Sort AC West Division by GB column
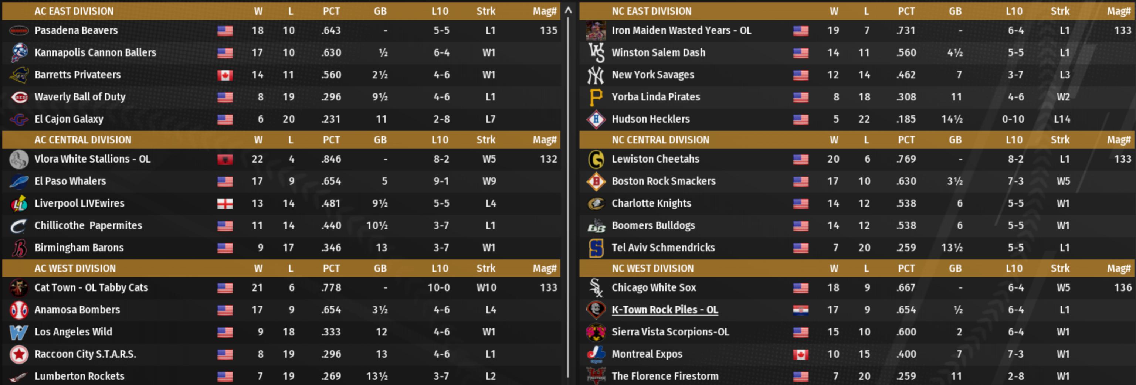The height and width of the screenshot is (385, 1136). tap(380, 268)
